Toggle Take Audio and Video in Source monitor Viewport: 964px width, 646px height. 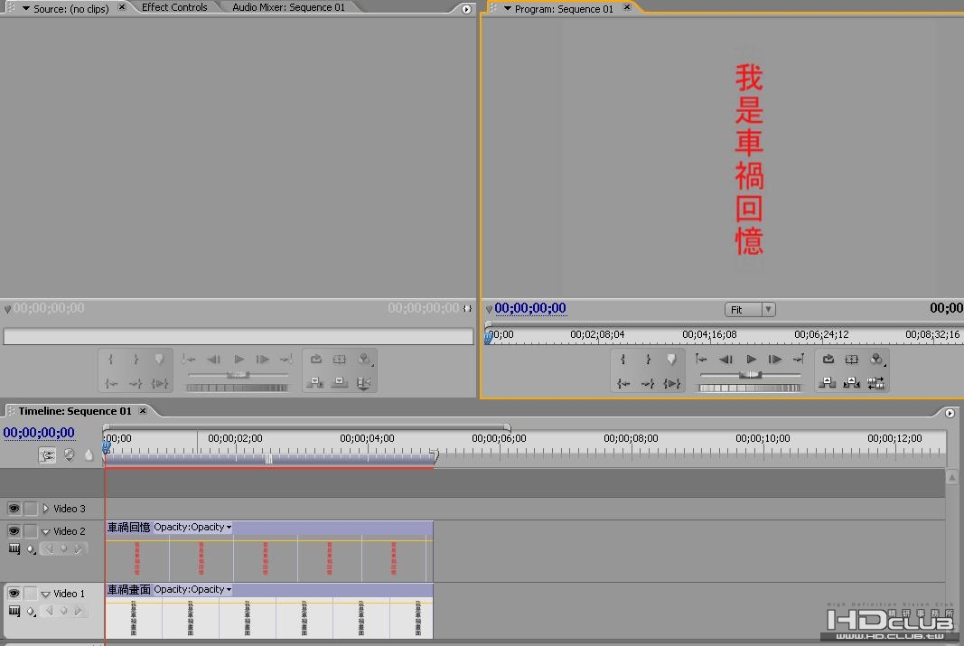pyautogui.click(x=363, y=383)
